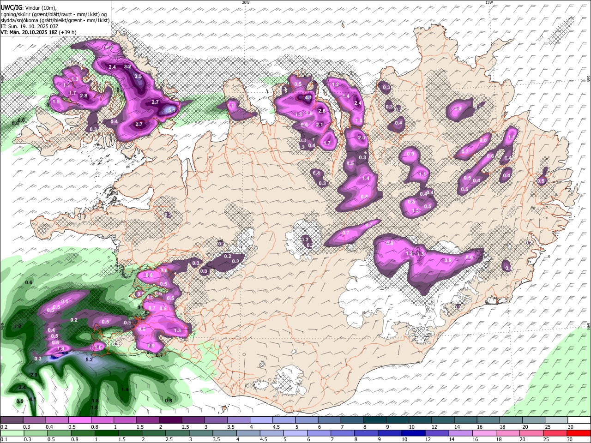This screenshot has width=591, height=443.
Task: Click the '25' label in the lower legend row
Action: [546, 440]
